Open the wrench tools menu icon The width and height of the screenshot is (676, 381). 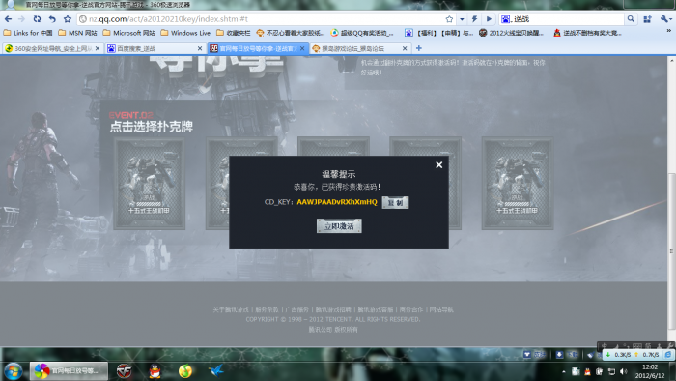pos(664,19)
